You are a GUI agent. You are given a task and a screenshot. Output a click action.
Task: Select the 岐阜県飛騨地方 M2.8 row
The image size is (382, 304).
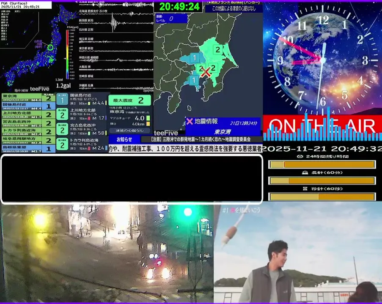coord(28,140)
